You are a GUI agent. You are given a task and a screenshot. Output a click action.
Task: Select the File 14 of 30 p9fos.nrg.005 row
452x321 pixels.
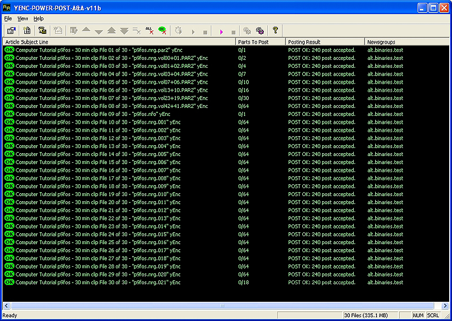click(226, 154)
